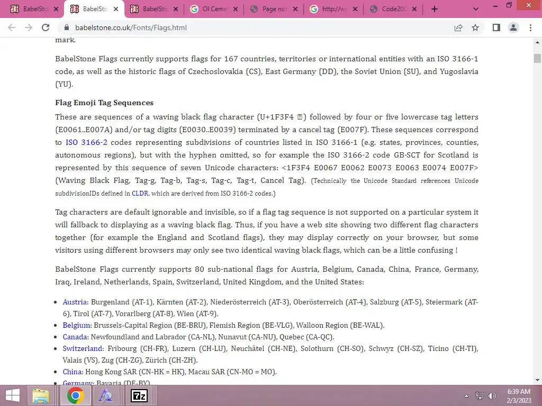Open the Windows Start menu
542x406 pixels.
(13, 395)
